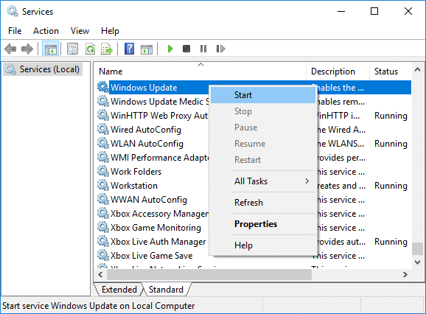This screenshot has height=314, width=426.
Task: Click the Back arrow toolbar icon
Action: click(10, 49)
